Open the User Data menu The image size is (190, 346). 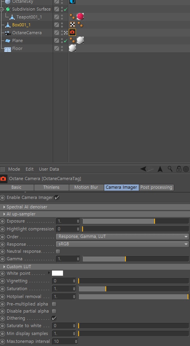pos(49,169)
